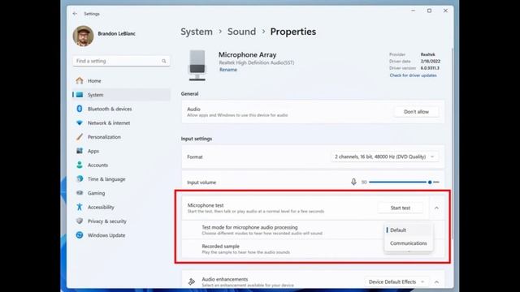Click the Microphone Array device icon
This screenshot has width=520, height=292.
point(197,65)
